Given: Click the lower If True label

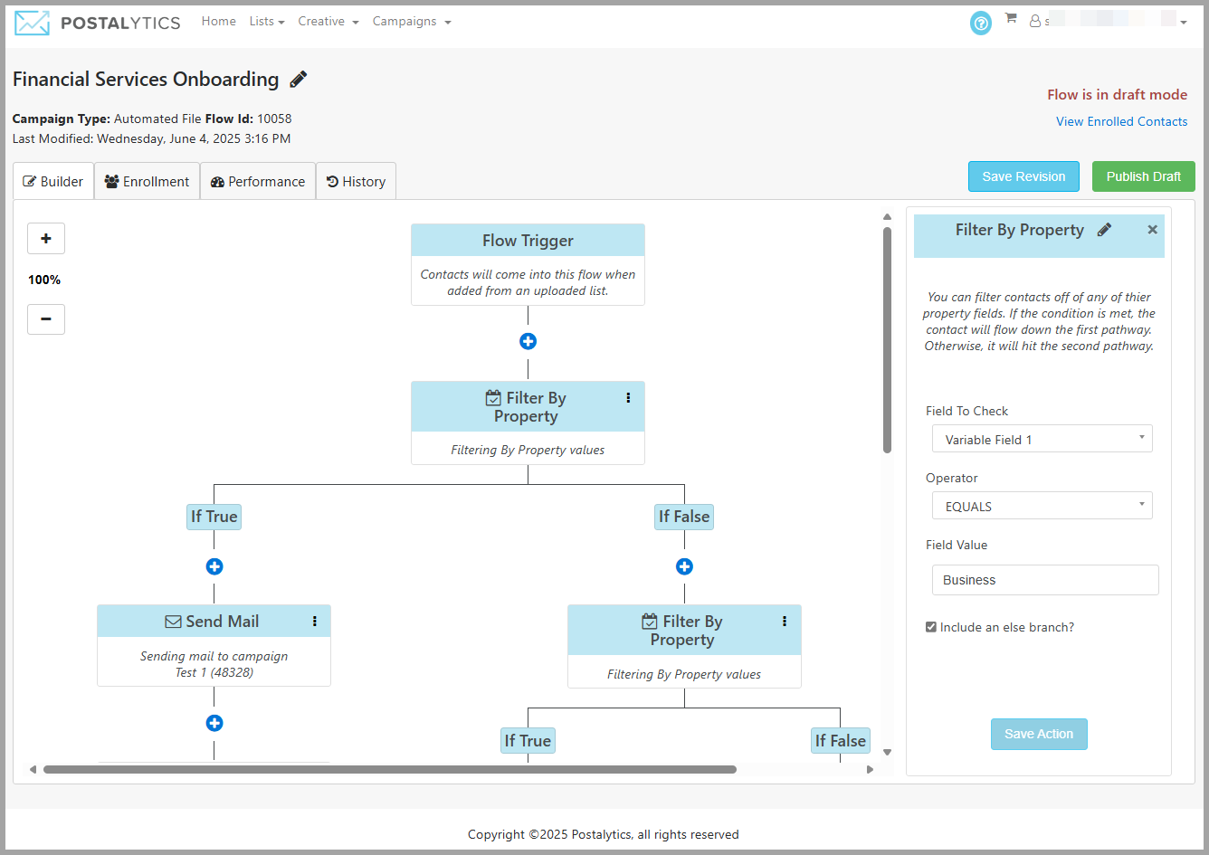Looking at the screenshot, I should click(x=528, y=741).
